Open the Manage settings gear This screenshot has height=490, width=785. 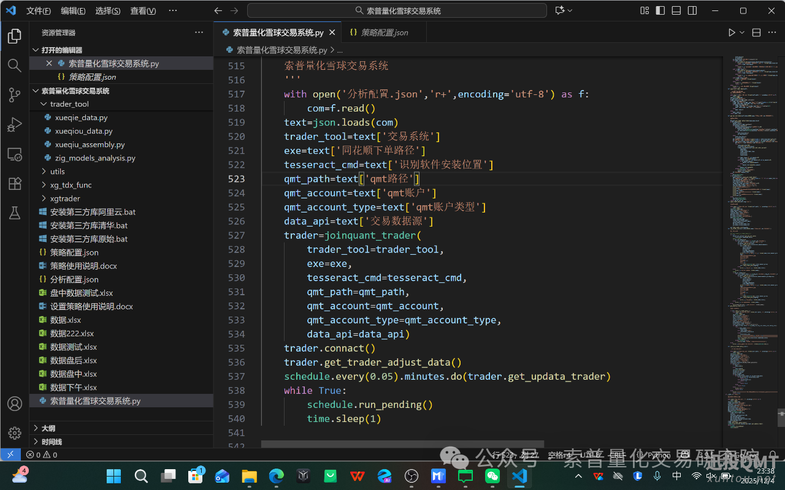(14, 433)
